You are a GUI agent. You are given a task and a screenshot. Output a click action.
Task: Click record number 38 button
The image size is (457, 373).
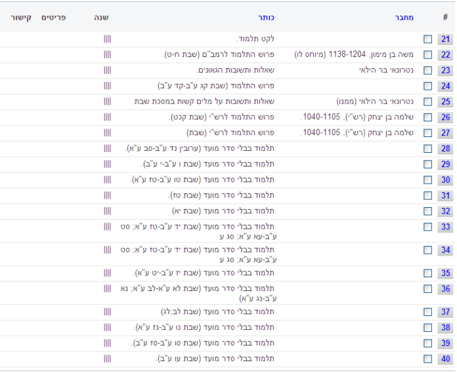pos(445,328)
